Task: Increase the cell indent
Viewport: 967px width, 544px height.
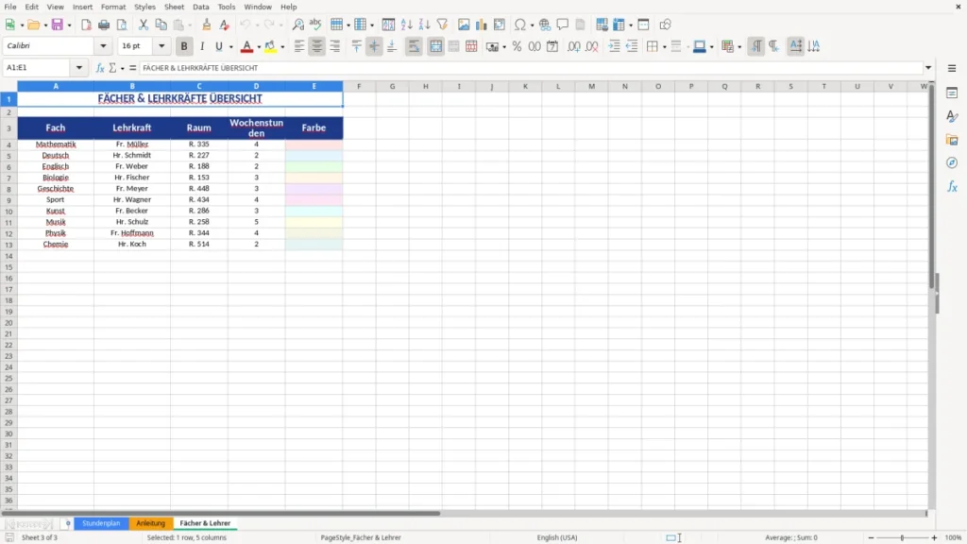Action: coord(614,46)
